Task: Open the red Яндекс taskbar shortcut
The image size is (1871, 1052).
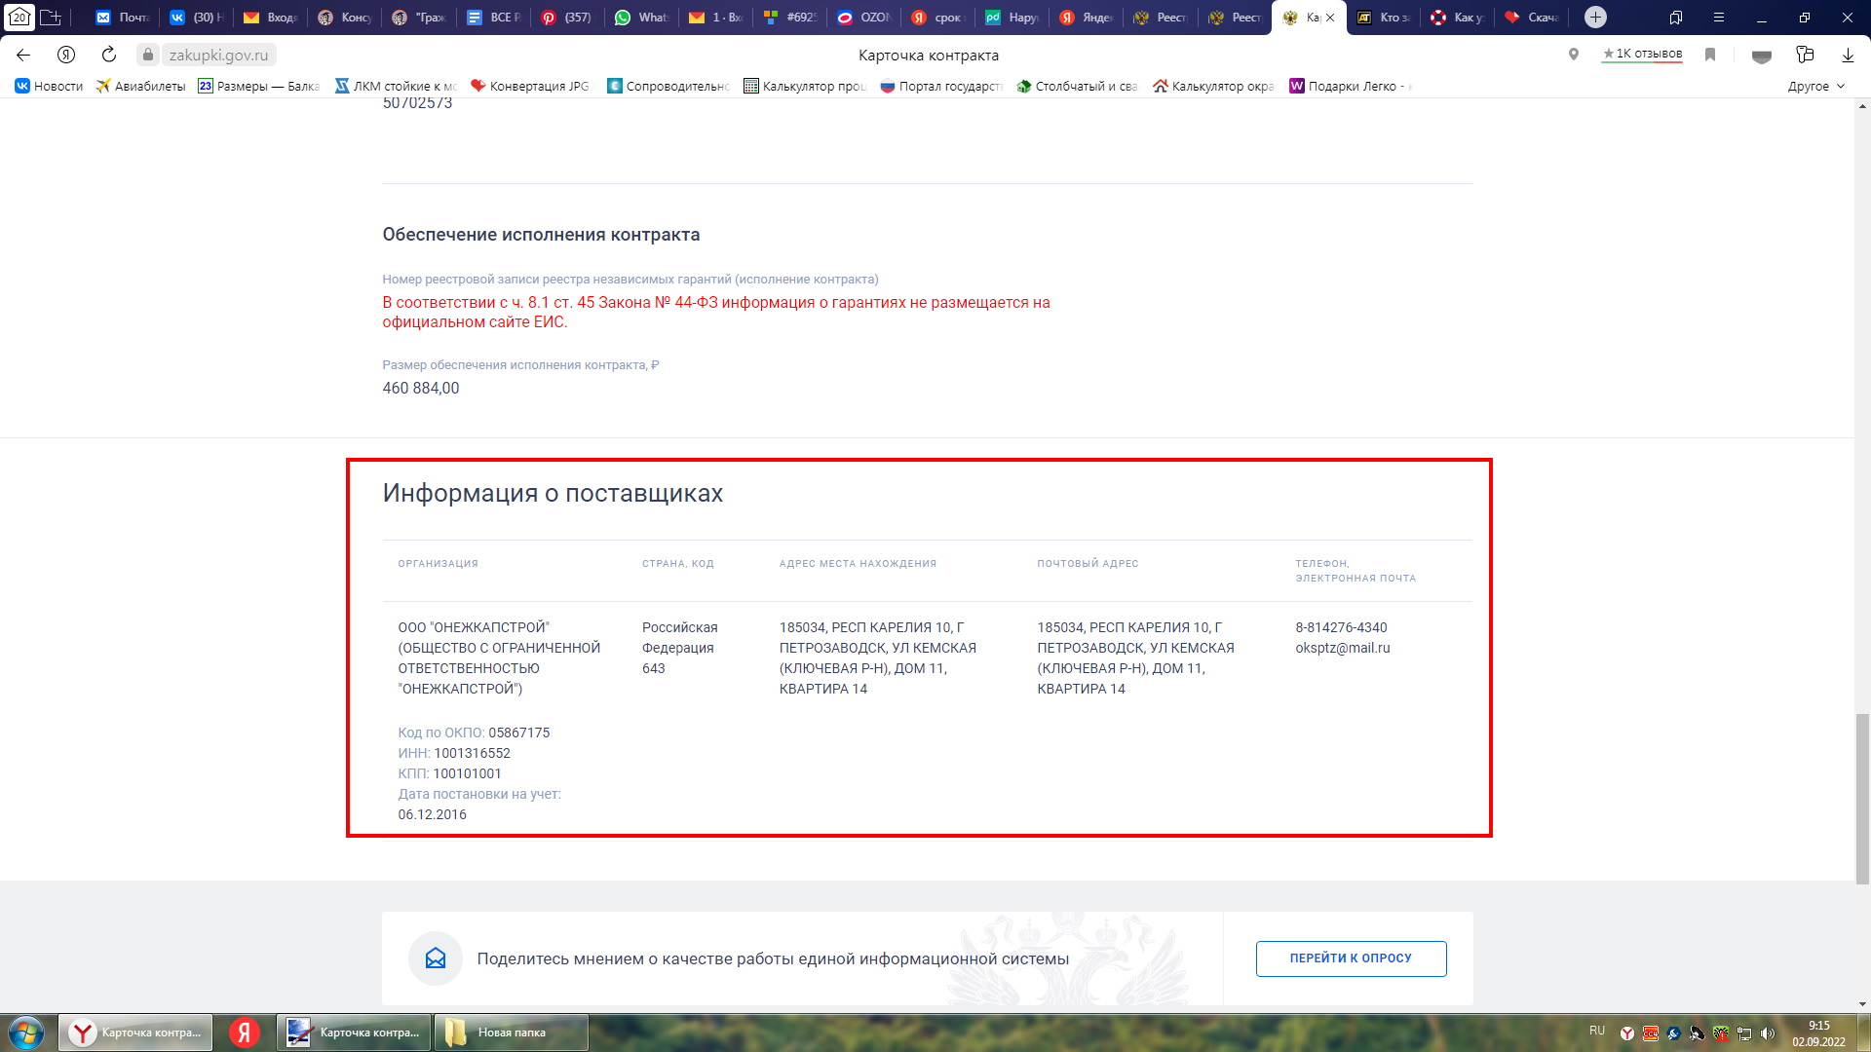Action: point(245,1033)
